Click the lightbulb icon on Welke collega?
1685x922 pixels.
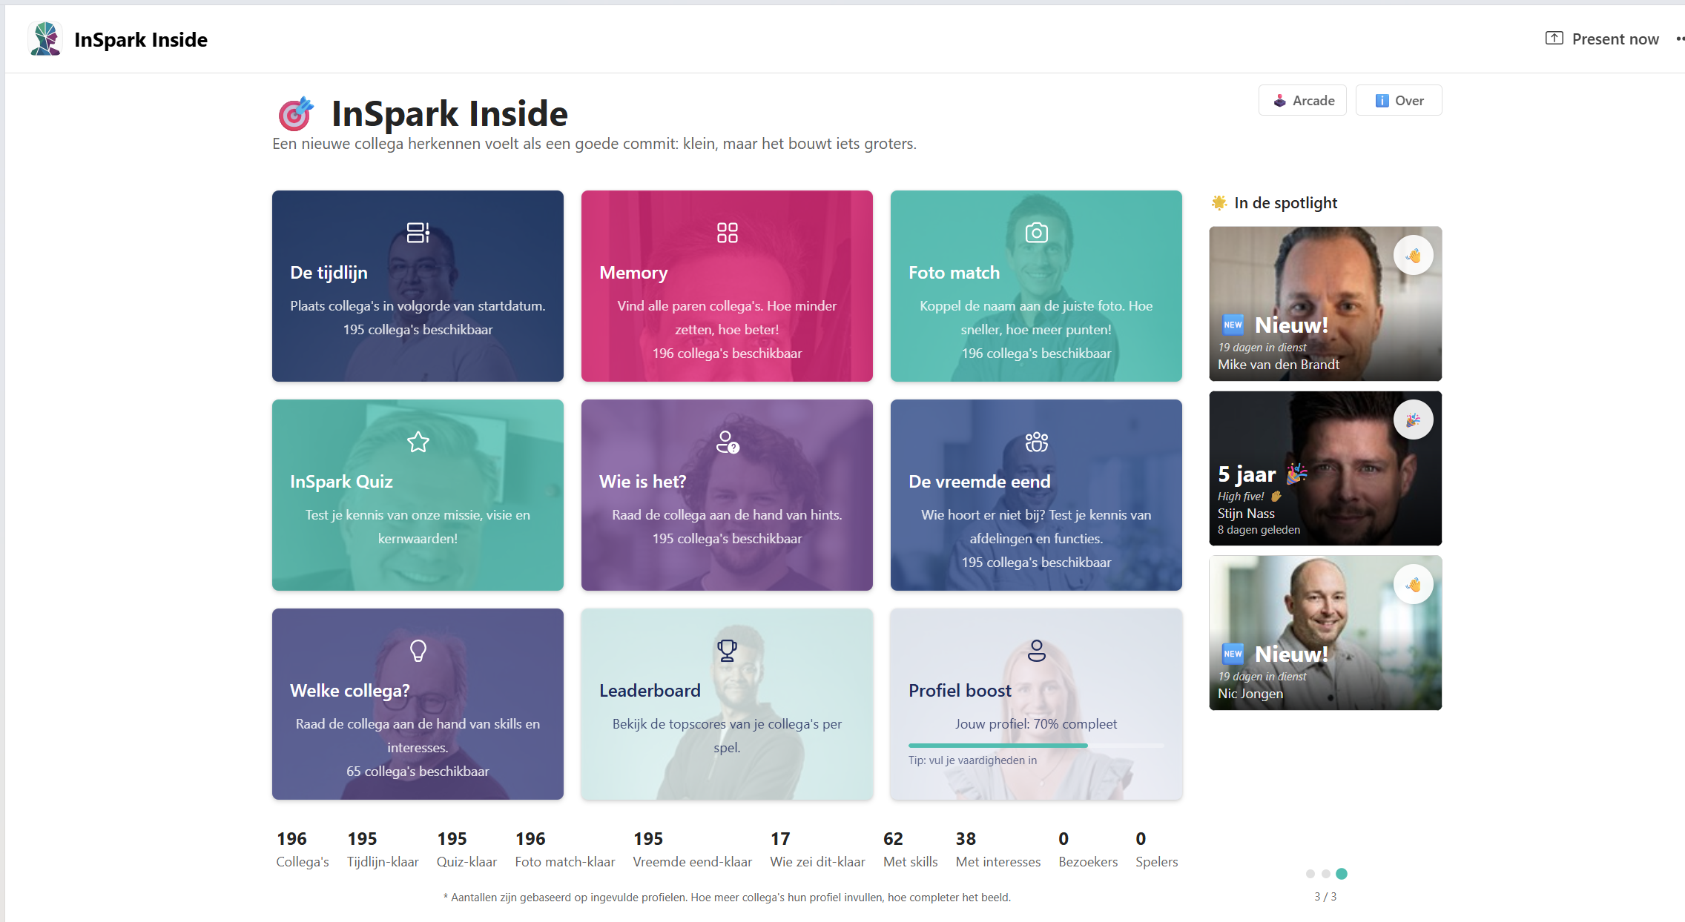coord(418,651)
